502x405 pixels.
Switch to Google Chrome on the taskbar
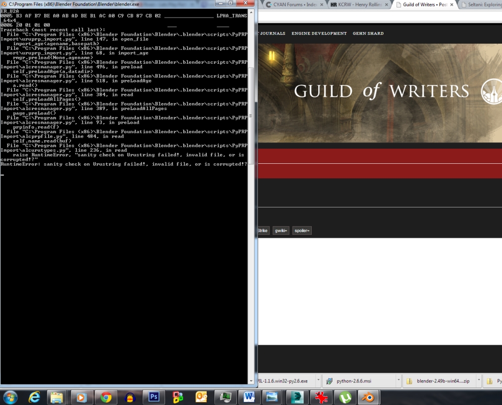(x=106, y=397)
